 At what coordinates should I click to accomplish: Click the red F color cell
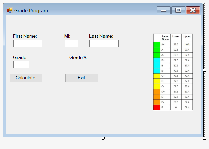pyautogui.click(x=157, y=107)
